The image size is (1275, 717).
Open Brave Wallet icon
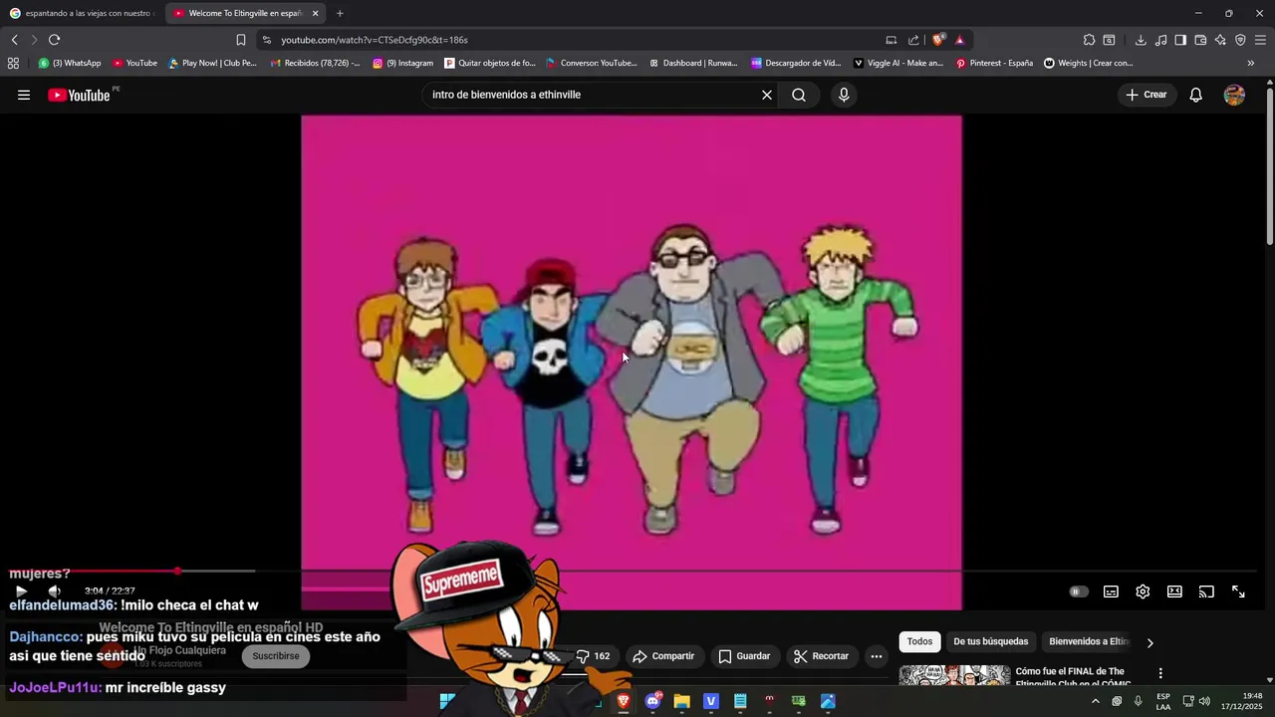tap(1200, 40)
